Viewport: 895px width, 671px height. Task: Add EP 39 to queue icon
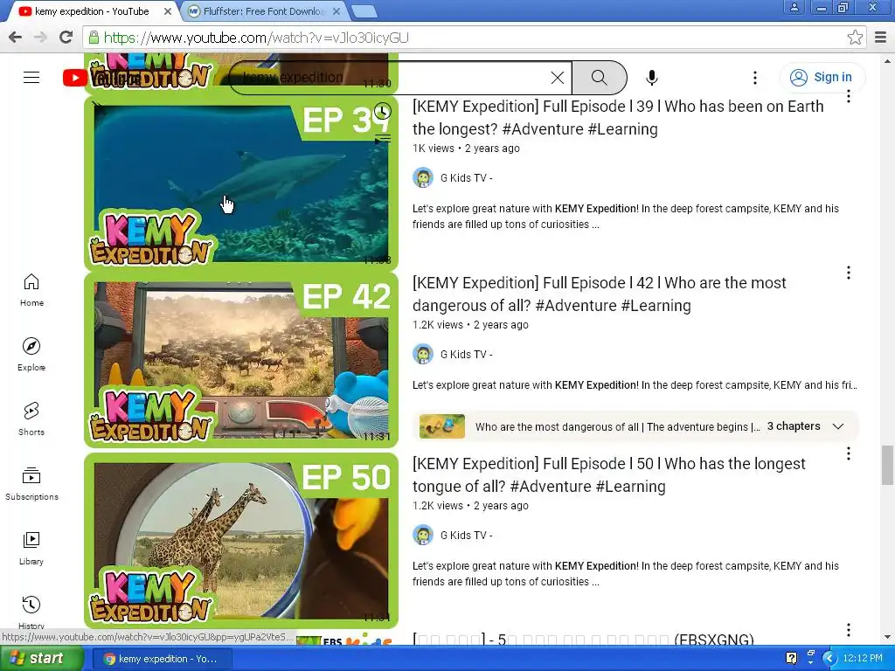tap(383, 138)
